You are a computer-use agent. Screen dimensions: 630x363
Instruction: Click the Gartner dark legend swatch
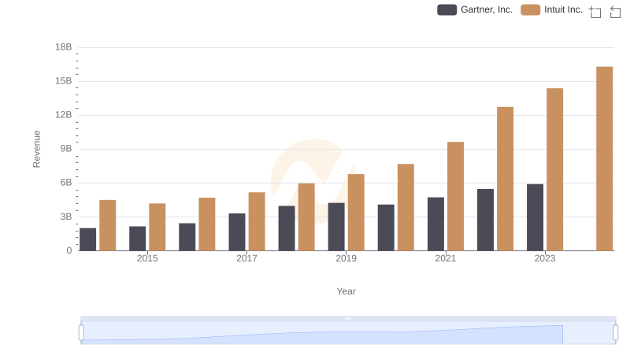point(447,9)
